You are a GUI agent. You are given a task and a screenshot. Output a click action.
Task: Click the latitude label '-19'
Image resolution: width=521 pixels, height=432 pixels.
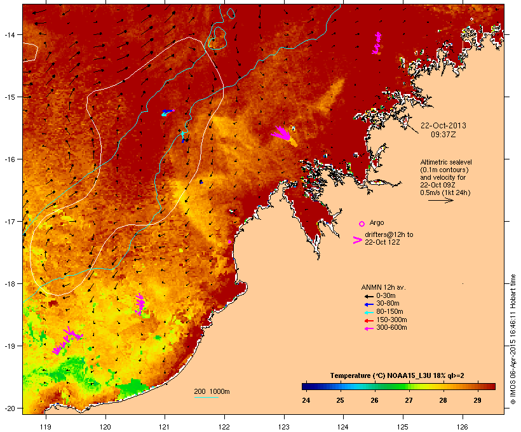click(x=9, y=346)
